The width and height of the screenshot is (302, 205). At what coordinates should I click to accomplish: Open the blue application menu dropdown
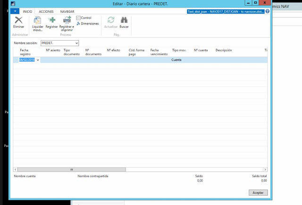click(15, 11)
